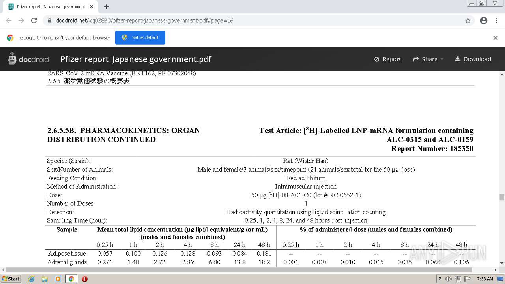This screenshot has width=505, height=284.
Task: Click the 'Report Number: 185350' text
Action: (x=432, y=149)
